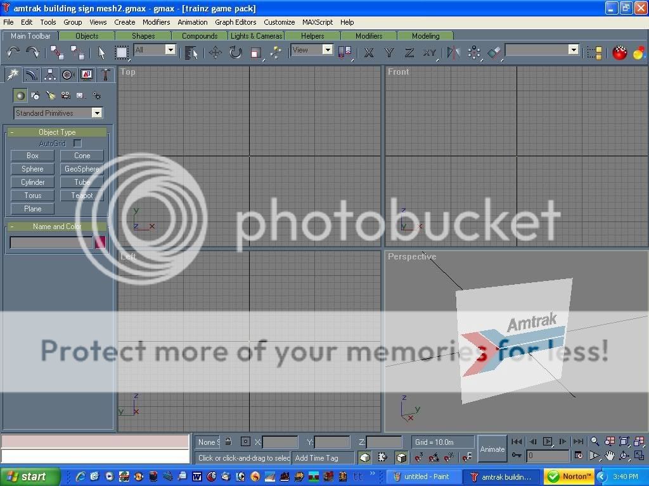Click the Arc Rotate viewport tool
The image size is (649, 486).
click(x=624, y=456)
